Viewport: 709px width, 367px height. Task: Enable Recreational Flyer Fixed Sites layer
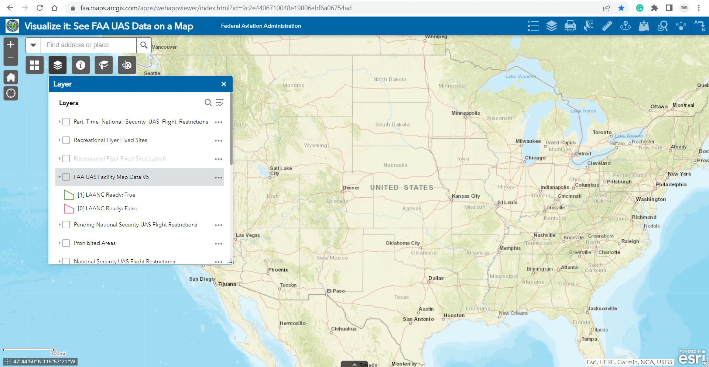(66, 140)
